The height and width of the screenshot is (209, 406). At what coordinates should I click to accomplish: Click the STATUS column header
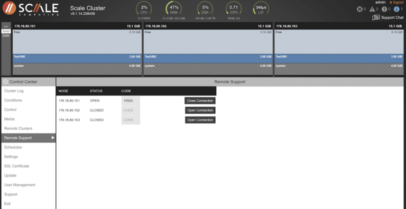coord(96,91)
